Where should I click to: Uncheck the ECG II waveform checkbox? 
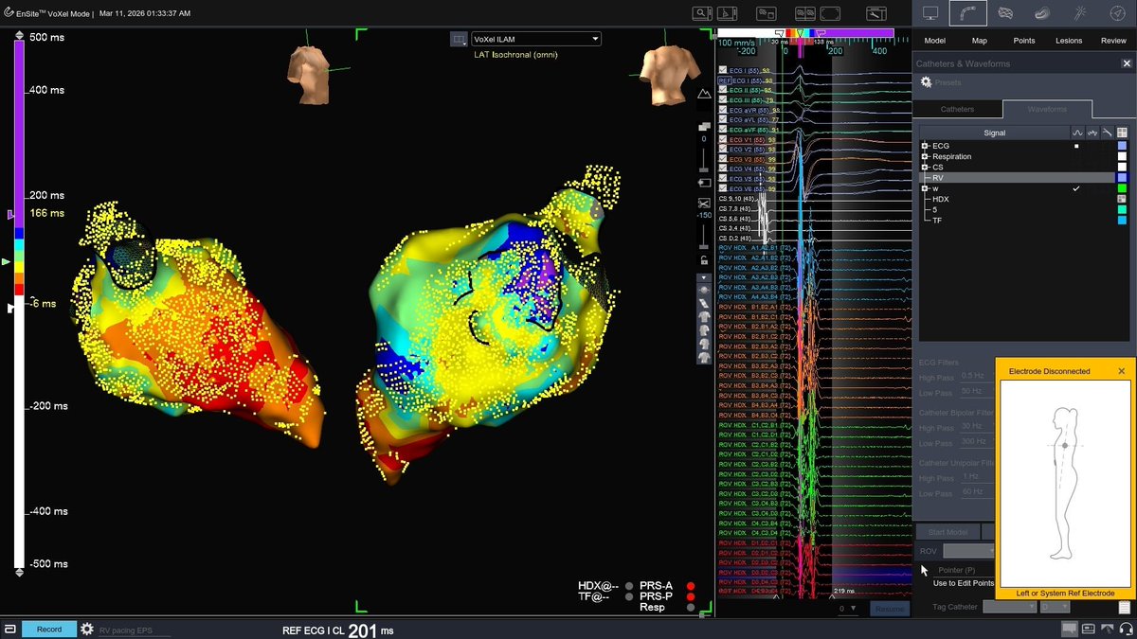click(x=723, y=90)
